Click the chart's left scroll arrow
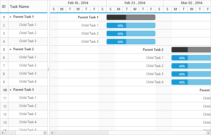This screenshot has height=135, width=211. [52, 133]
